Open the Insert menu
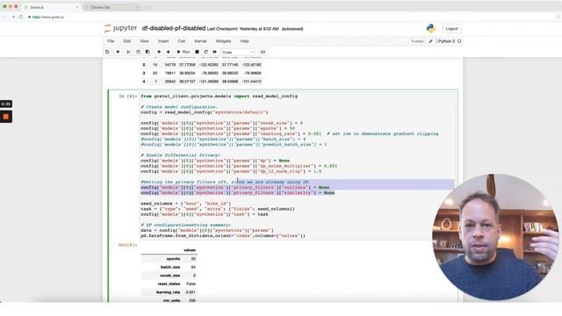Screen dimensions: 562x316 [163, 41]
